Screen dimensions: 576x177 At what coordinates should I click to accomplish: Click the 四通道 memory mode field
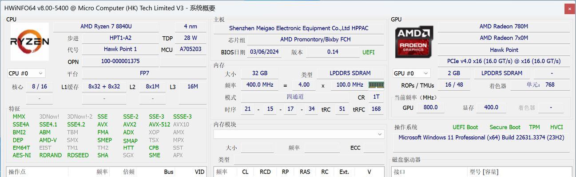click(295, 96)
